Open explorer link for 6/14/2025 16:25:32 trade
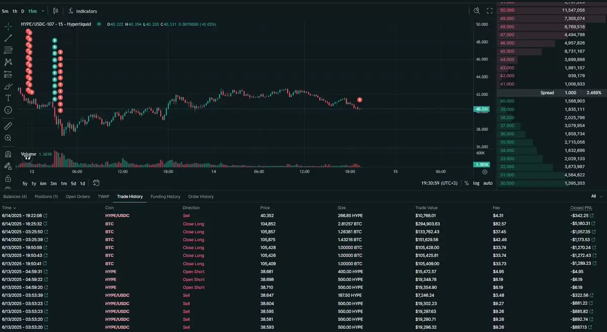This screenshot has width=607, height=332. click(45, 224)
